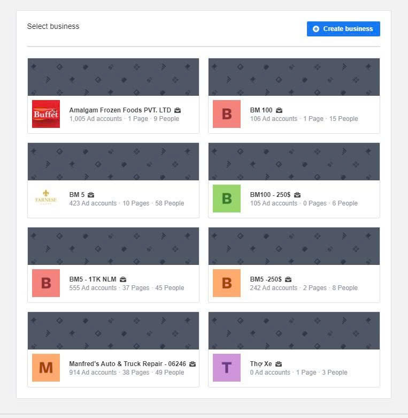Click the red B avatar for BM5 - 1TK NLM
Image resolution: width=408 pixels, height=418 pixels.
[x=46, y=283]
